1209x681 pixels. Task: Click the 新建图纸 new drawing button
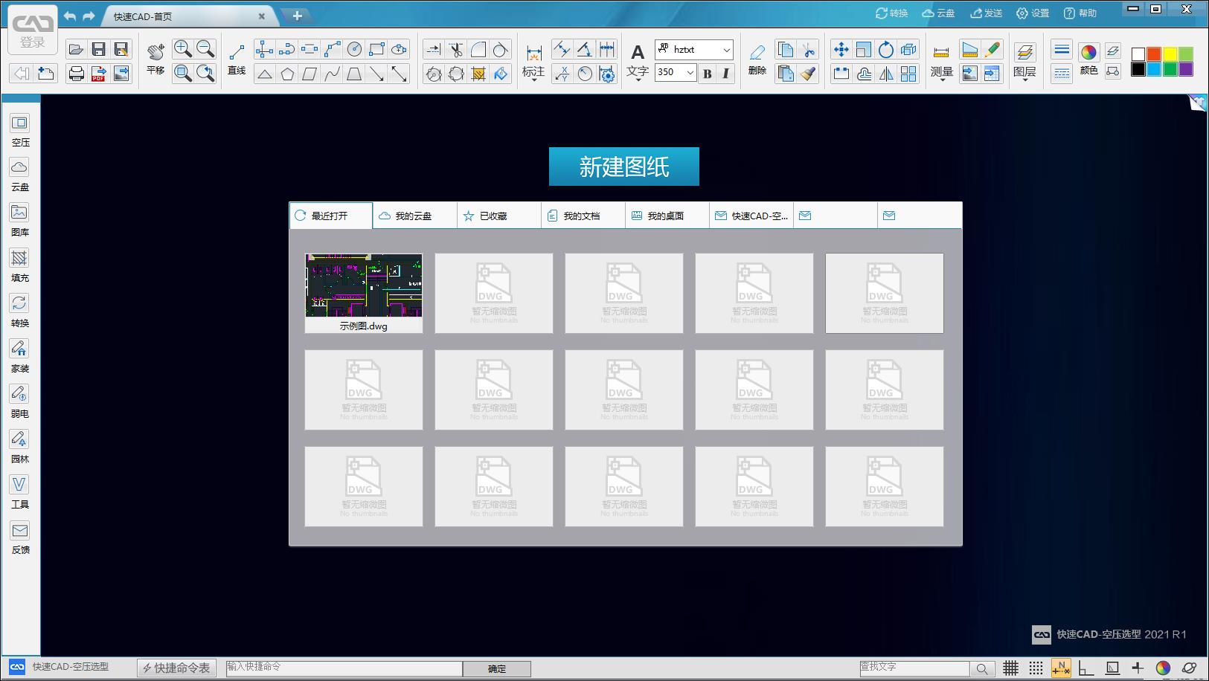click(x=623, y=167)
